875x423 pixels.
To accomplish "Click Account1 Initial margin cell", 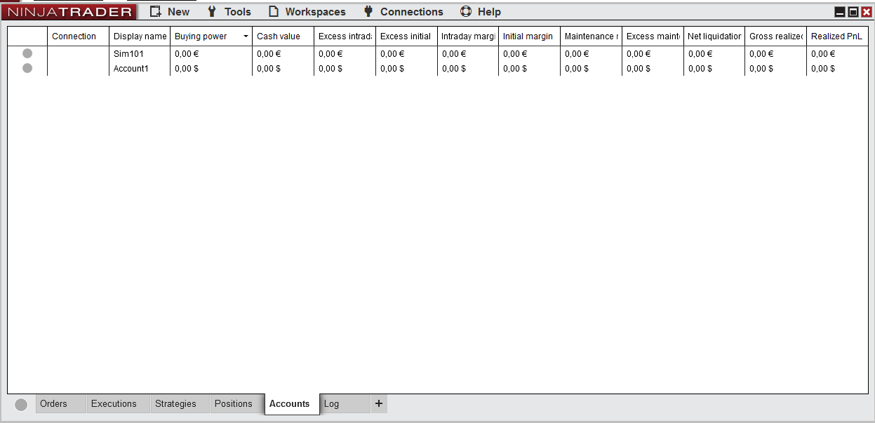I will coord(529,69).
